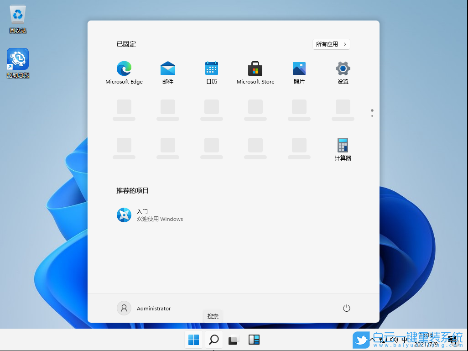The image size is (468, 351).
Task: Click the Search icon on the taskbar
Action: coord(213,340)
